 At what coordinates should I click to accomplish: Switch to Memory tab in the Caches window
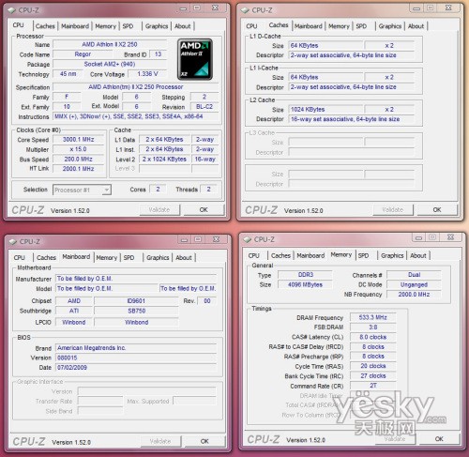339,26
